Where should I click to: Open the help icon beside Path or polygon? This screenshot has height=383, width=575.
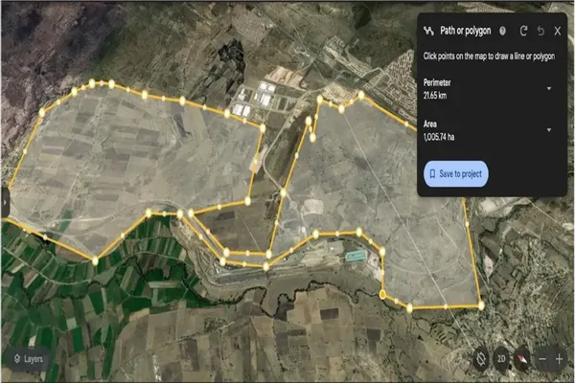coord(502,32)
